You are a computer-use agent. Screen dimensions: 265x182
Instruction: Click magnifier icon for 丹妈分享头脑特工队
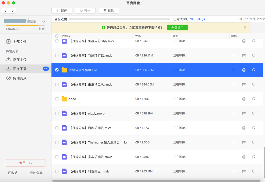click(x=254, y=70)
